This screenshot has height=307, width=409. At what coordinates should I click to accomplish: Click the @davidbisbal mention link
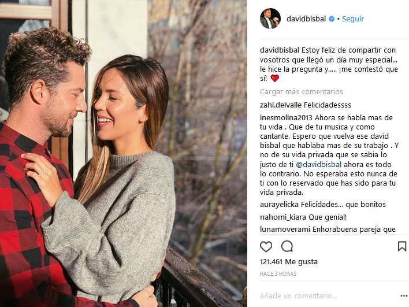(318, 164)
